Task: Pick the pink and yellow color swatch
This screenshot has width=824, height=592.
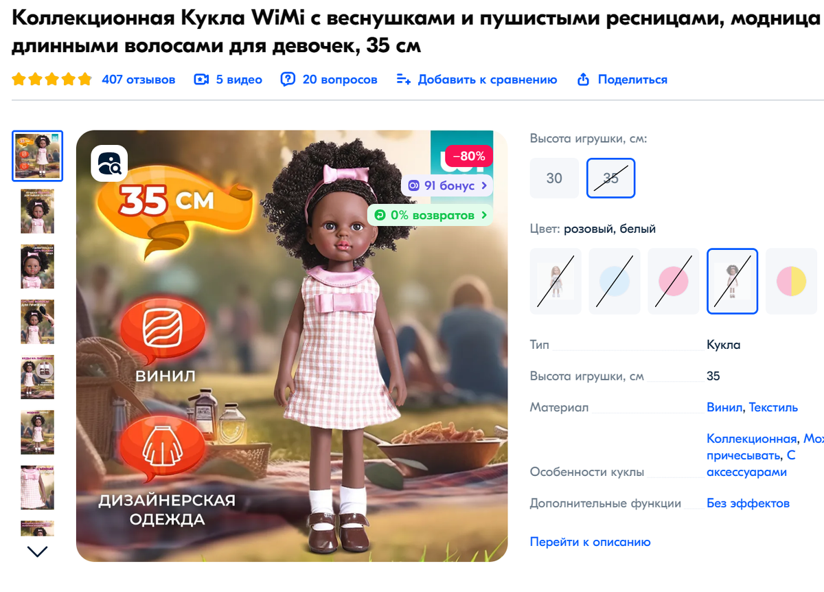Action: tap(791, 281)
